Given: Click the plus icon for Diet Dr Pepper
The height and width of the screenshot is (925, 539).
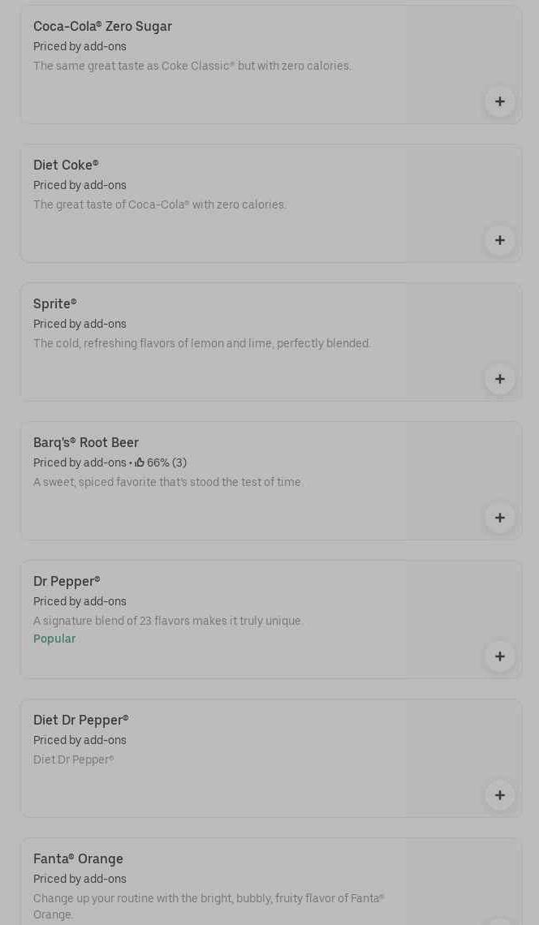Looking at the screenshot, I should pos(499,795).
